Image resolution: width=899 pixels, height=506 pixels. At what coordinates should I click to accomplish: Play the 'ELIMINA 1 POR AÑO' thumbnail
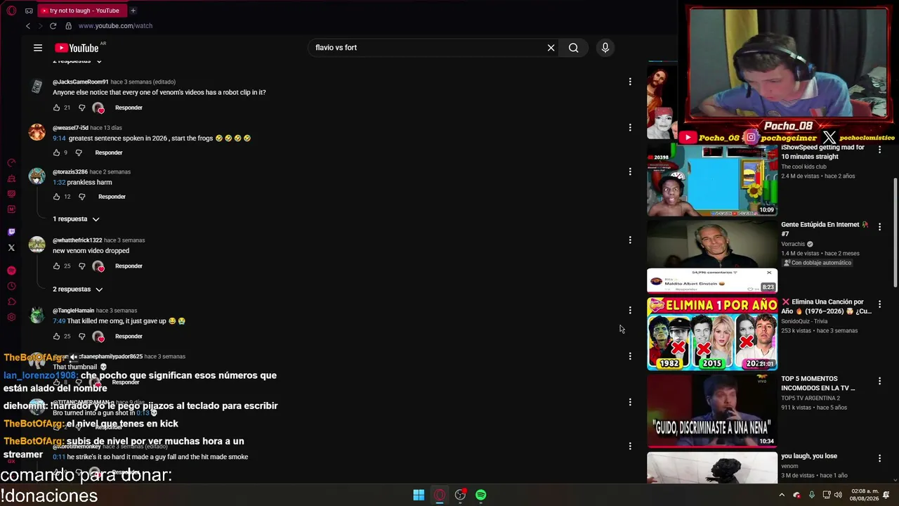712,334
